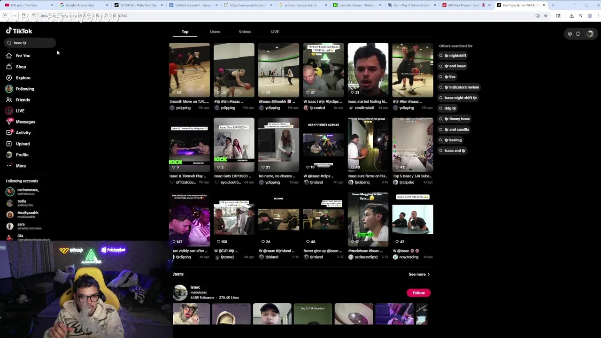Screen dimensions: 601x338
Task: Select suggested search 'ddg tjr'
Action: pos(447,108)
